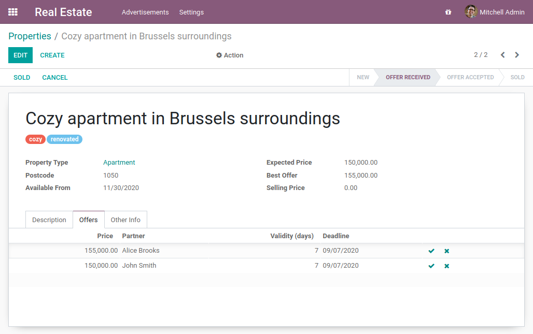Open the apps grid menu

[13, 12]
